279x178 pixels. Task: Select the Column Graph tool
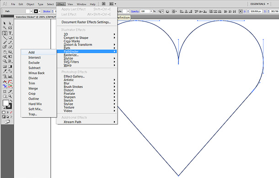10,76
